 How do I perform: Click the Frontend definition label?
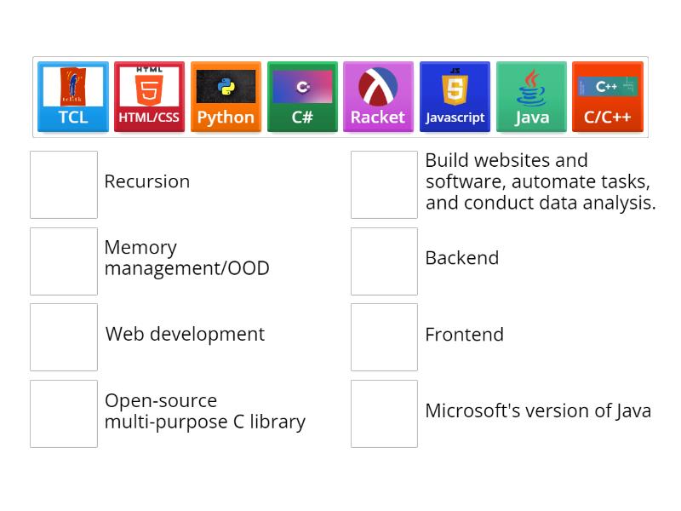(x=464, y=335)
